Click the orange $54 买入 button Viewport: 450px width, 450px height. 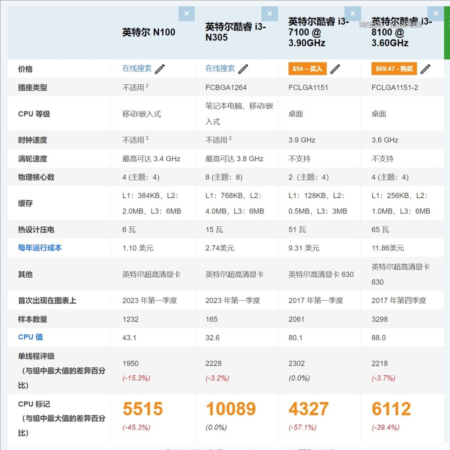click(x=308, y=69)
